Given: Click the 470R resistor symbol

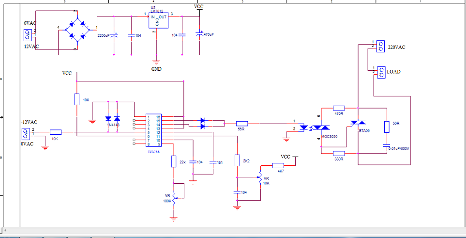Looking at the screenshot, I should pos(339,108).
